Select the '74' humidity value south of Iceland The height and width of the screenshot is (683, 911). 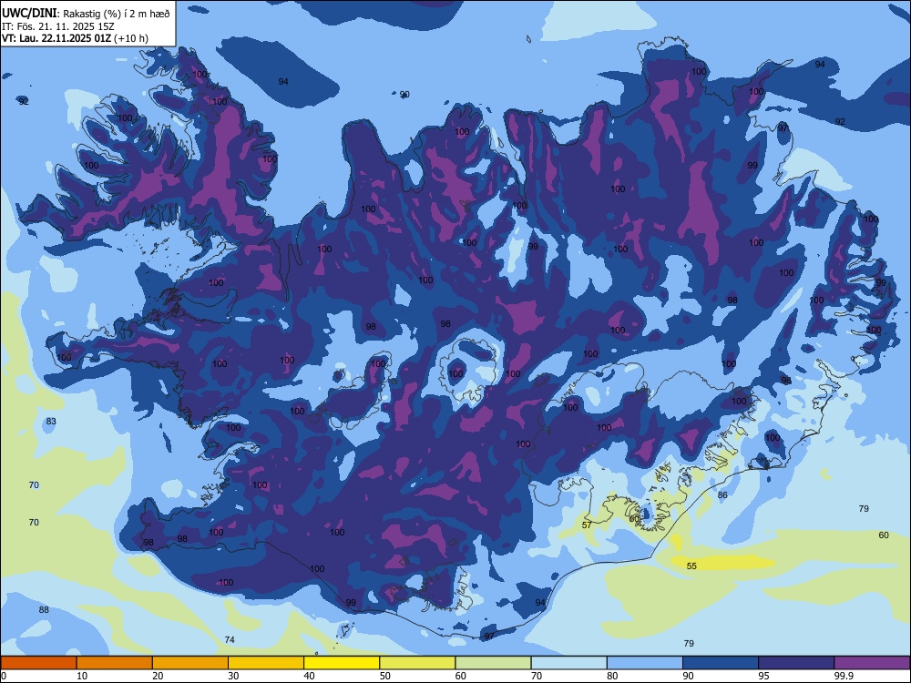pyautogui.click(x=230, y=639)
